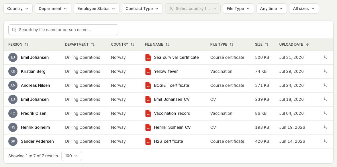Click file name H2S_certificate
Image resolution: width=337 pixels, height=167 pixels.
point(168,141)
